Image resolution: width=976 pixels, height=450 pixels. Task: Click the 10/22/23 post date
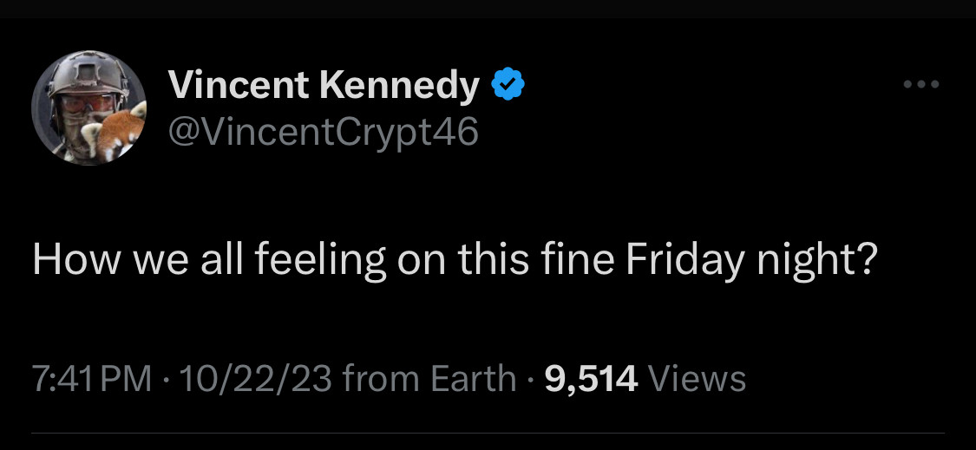(x=252, y=379)
